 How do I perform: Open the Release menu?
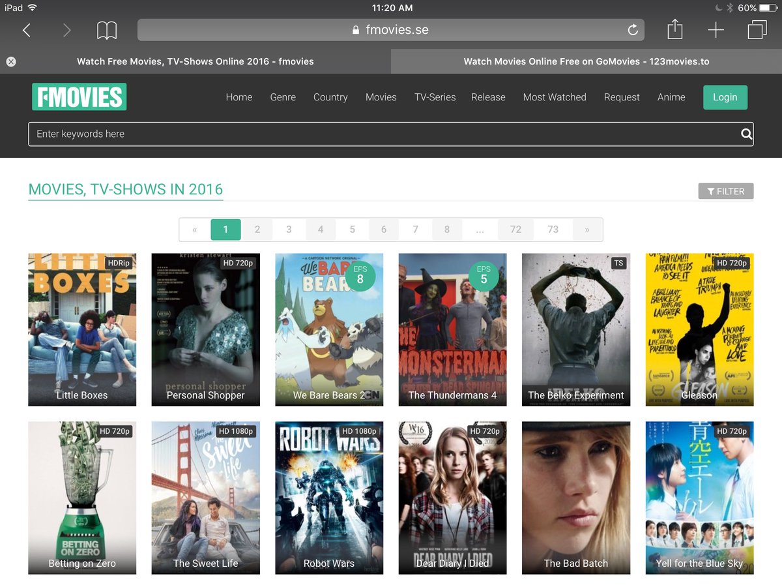(x=488, y=97)
